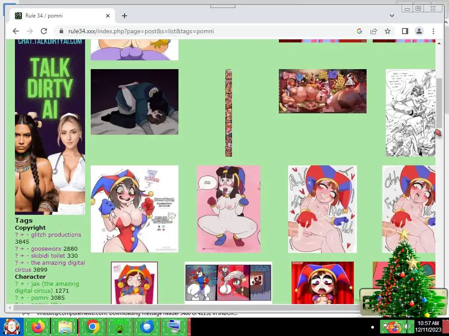Screen dimensions: 449x336
Task: Go back to the previous page
Action: pyautogui.click(x=16, y=31)
